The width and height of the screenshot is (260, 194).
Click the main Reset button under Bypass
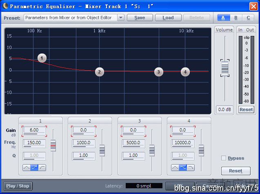tap(236, 171)
